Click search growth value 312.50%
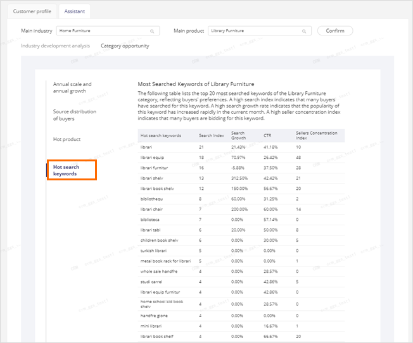This screenshot has height=343, width=413. click(239, 178)
